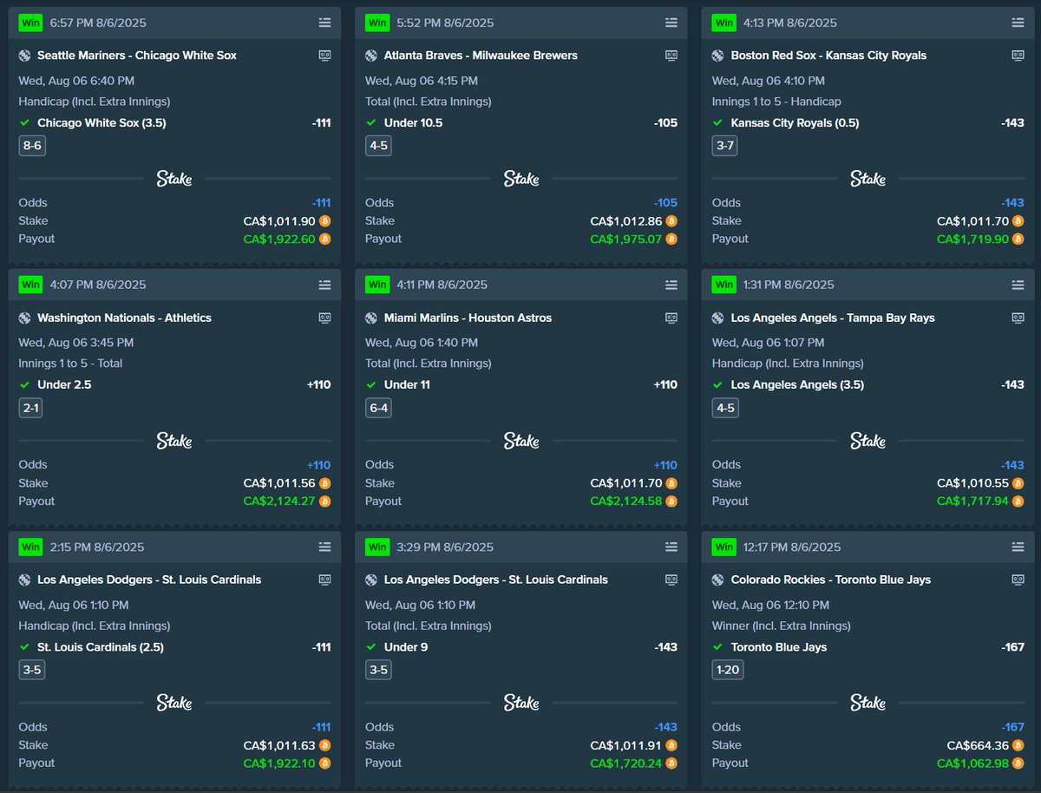
Task: Click the Win badge at 6:57 PM slip
Action: [31, 23]
